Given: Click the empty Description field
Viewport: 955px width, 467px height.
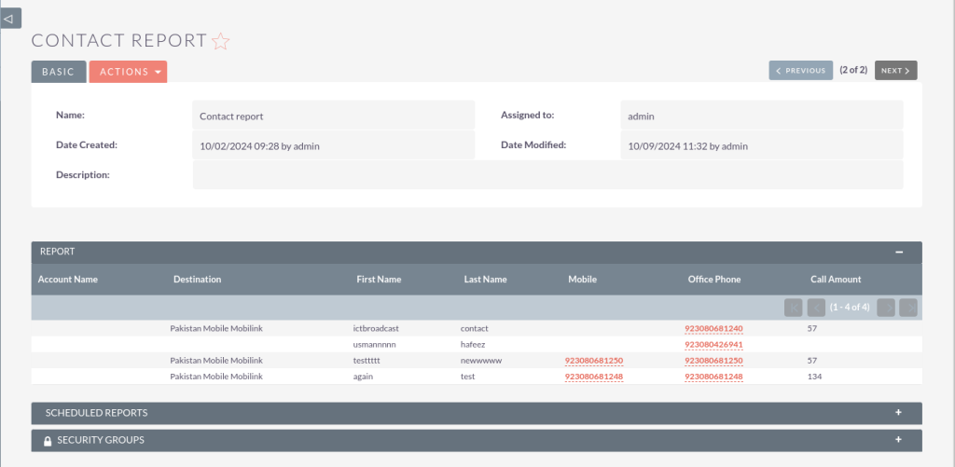Looking at the screenshot, I should coord(547,174).
